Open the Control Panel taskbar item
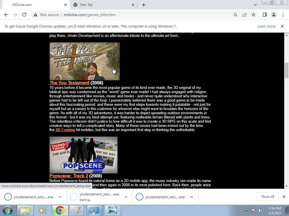This screenshot has height=216, width=289. coord(94,210)
